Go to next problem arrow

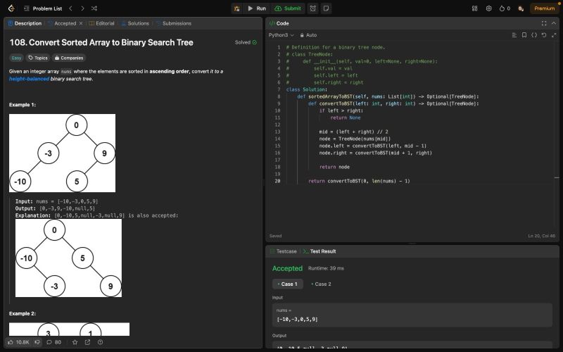click(82, 8)
